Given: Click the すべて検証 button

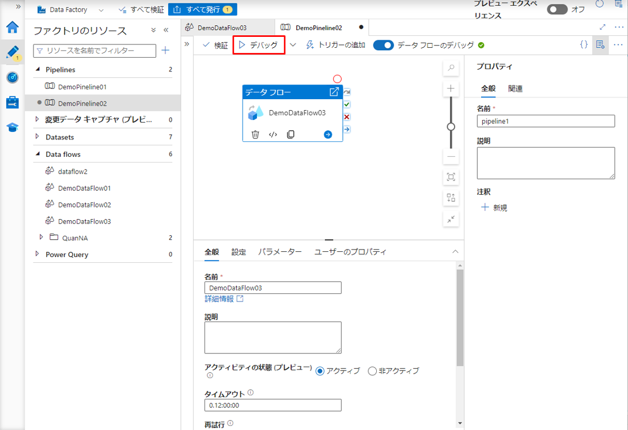Looking at the screenshot, I should (141, 10).
